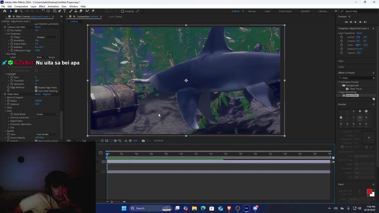Open the View Final Render dropdown

pyautogui.click(x=47, y=134)
